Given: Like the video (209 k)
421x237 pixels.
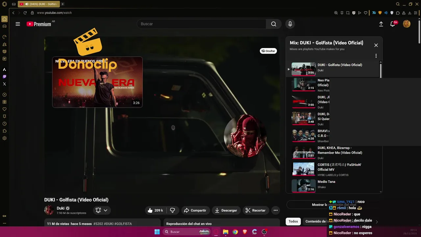Looking at the screenshot, I should 156,210.
